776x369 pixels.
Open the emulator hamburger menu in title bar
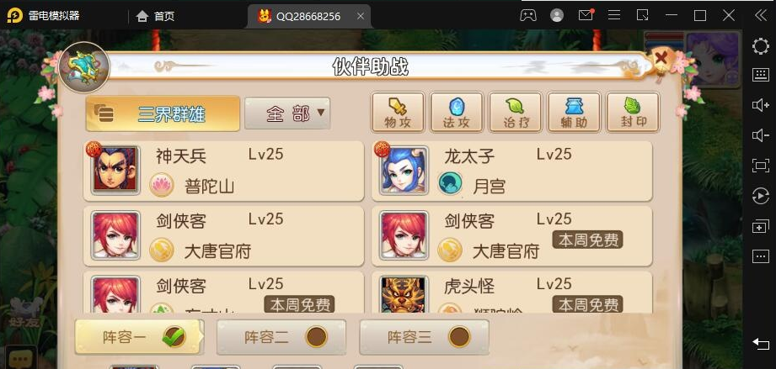click(614, 15)
